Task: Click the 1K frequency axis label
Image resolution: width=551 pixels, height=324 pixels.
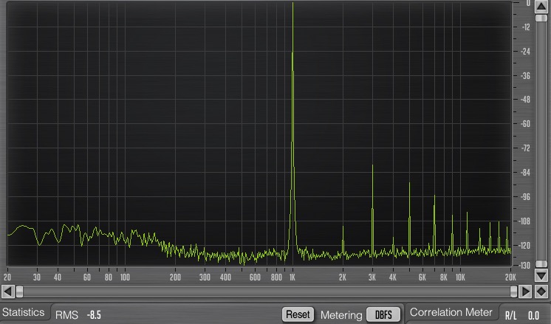Action: pos(292,278)
